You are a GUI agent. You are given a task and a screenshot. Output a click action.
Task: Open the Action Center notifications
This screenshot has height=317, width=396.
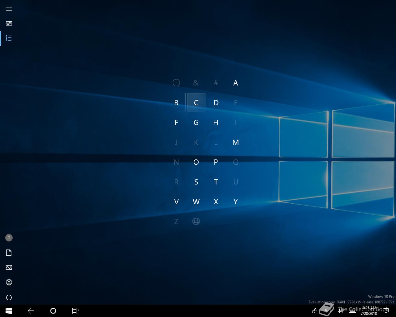386,311
